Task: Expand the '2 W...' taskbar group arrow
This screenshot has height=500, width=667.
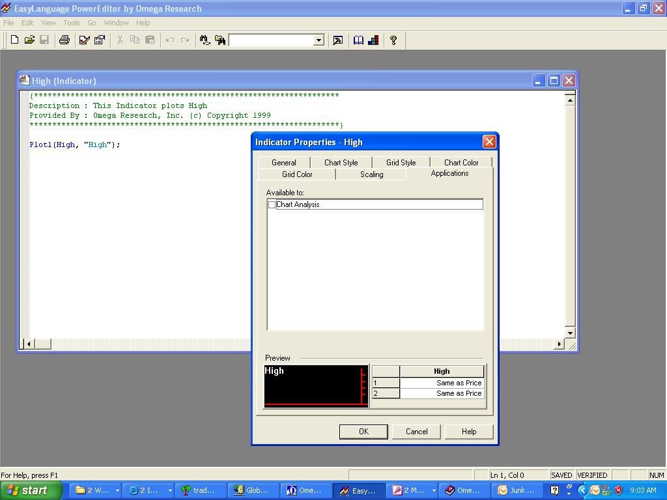Action: pyautogui.click(x=117, y=490)
